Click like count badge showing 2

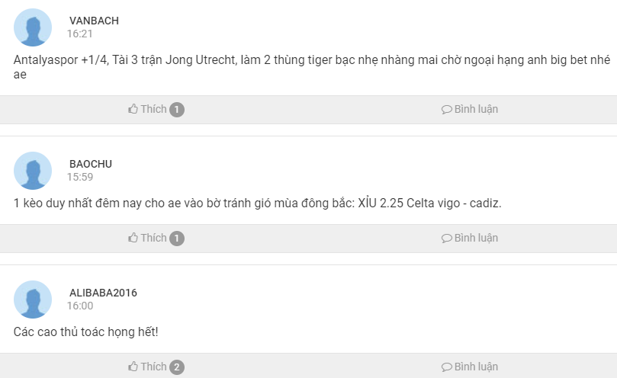177,367
